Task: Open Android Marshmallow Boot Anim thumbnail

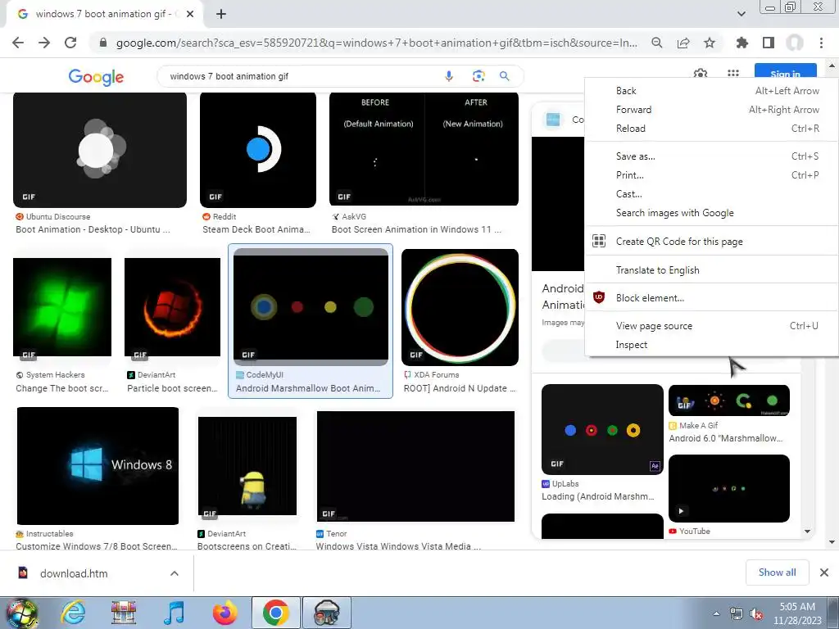Action: [x=311, y=307]
